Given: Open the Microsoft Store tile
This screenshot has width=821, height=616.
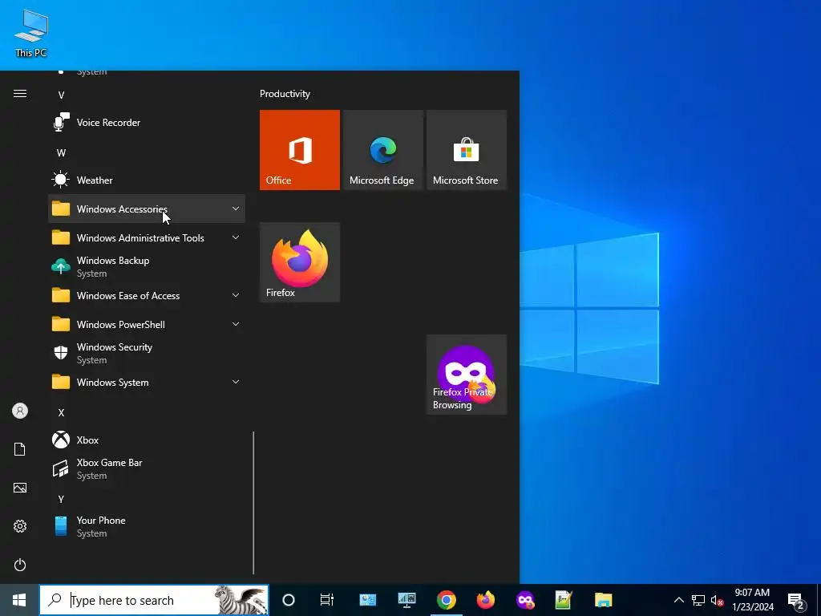Looking at the screenshot, I should click(467, 150).
